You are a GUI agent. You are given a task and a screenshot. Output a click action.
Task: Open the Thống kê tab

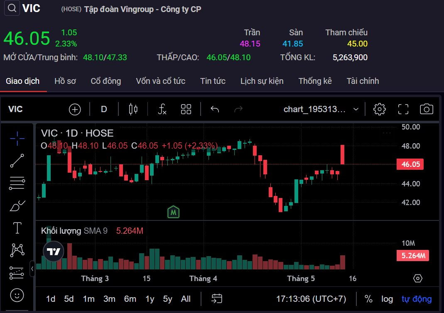click(x=315, y=81)
